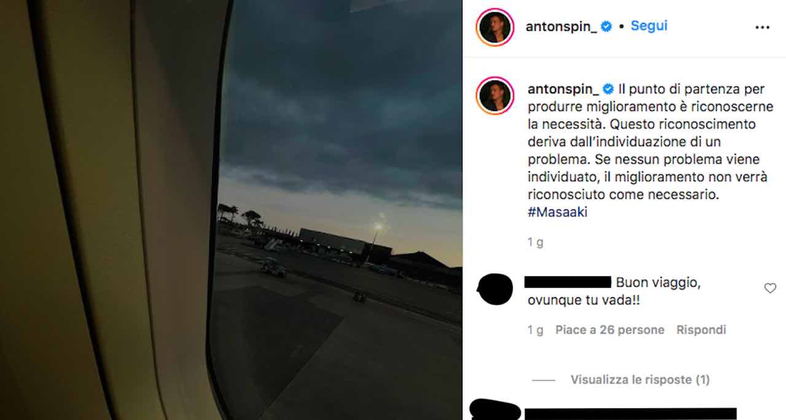Click the '1 g' caption timestamp

coord(535,243)
